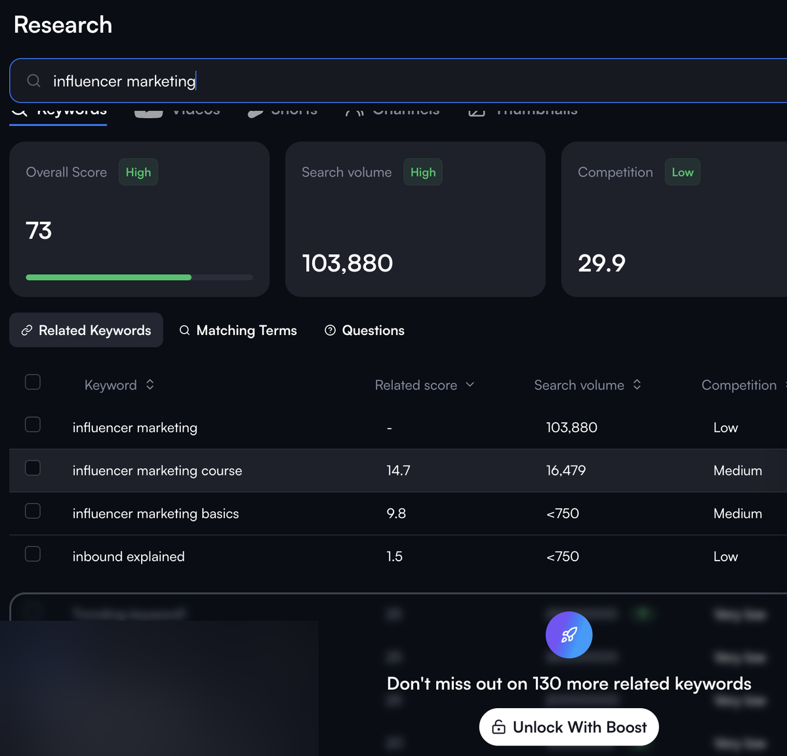Click the purple rocket boost icon

point(569,635)
